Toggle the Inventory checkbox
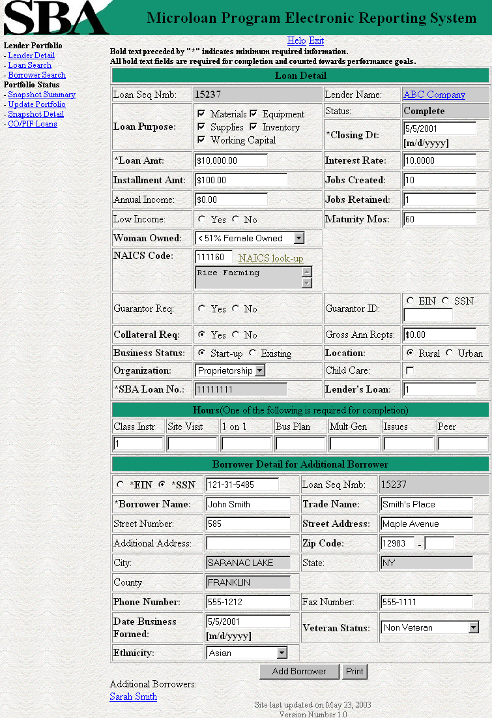Image resolution: width=492 pixels, height=718 pixels. [253, 127]
